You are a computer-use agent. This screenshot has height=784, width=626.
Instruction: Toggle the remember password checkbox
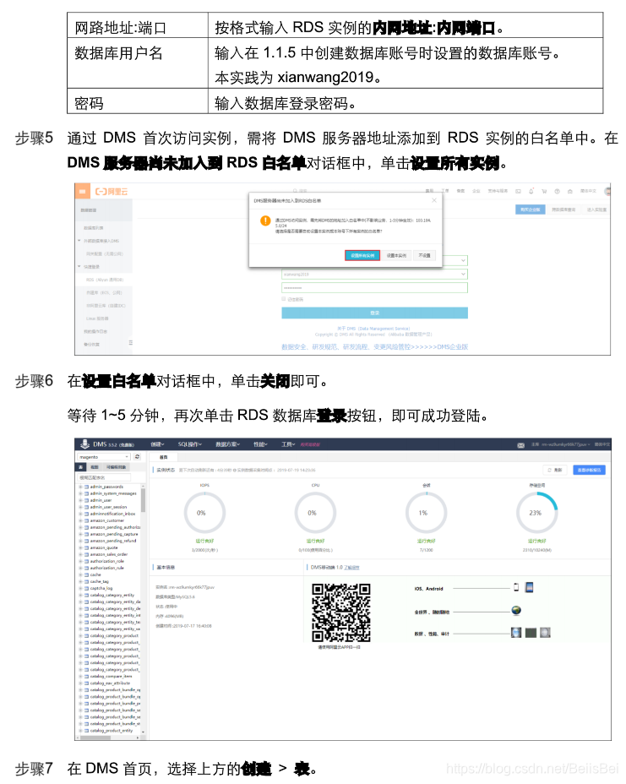tap(284, 299)
